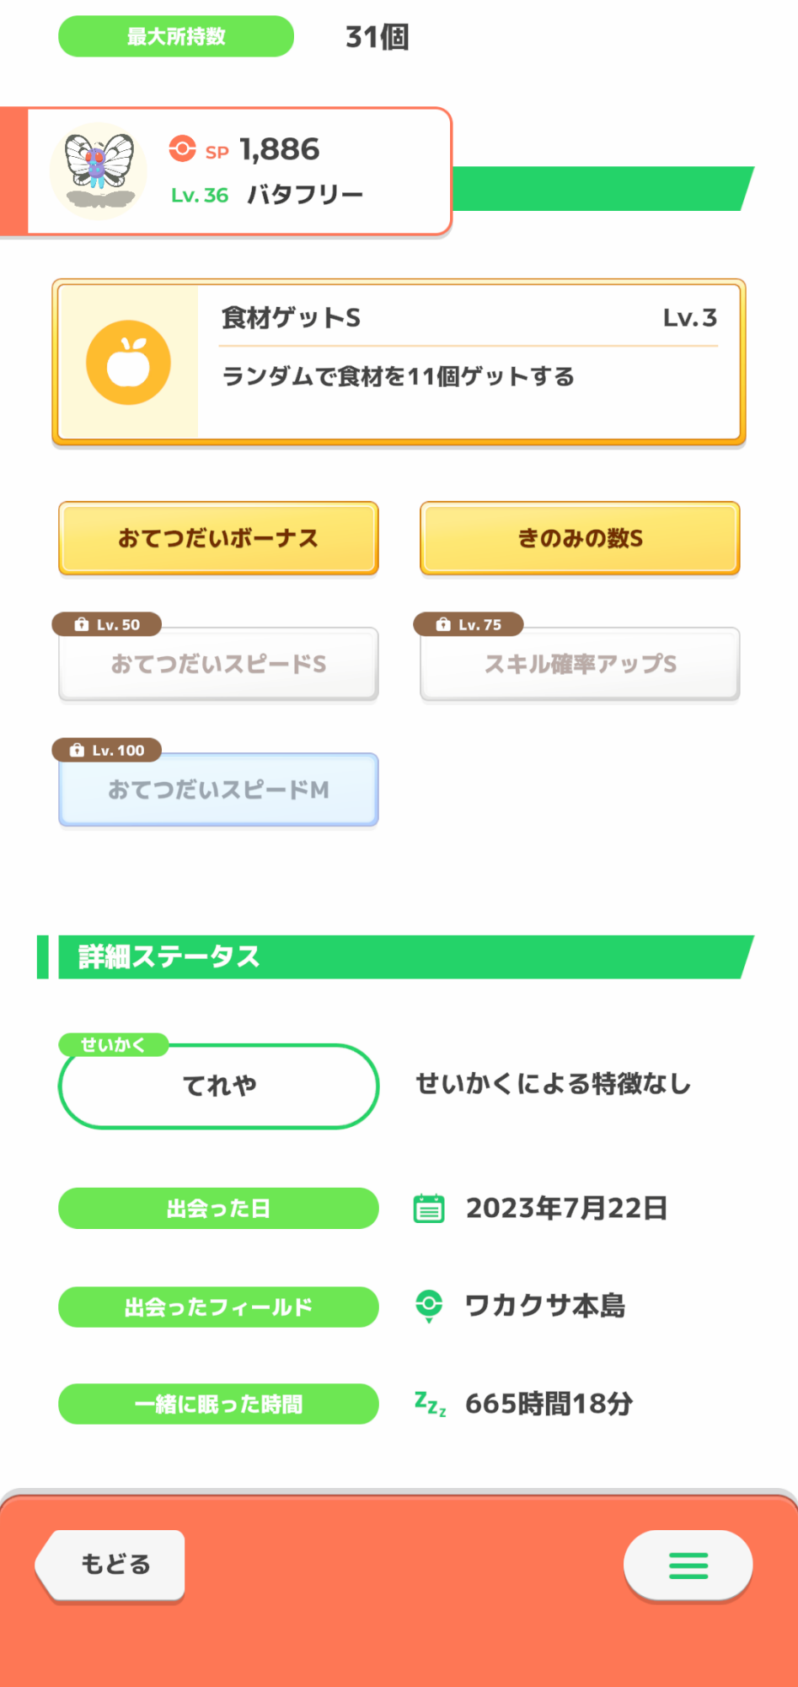This screenshot has height=1687, width=798.
Task: Tap the locked おてつだいスピードM skill
Action: (x=218, y=790)
